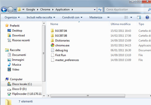Click the 10/02/2011 04:15 date cell
Viewport: 151px width, 105px height.
coord(121,45)
